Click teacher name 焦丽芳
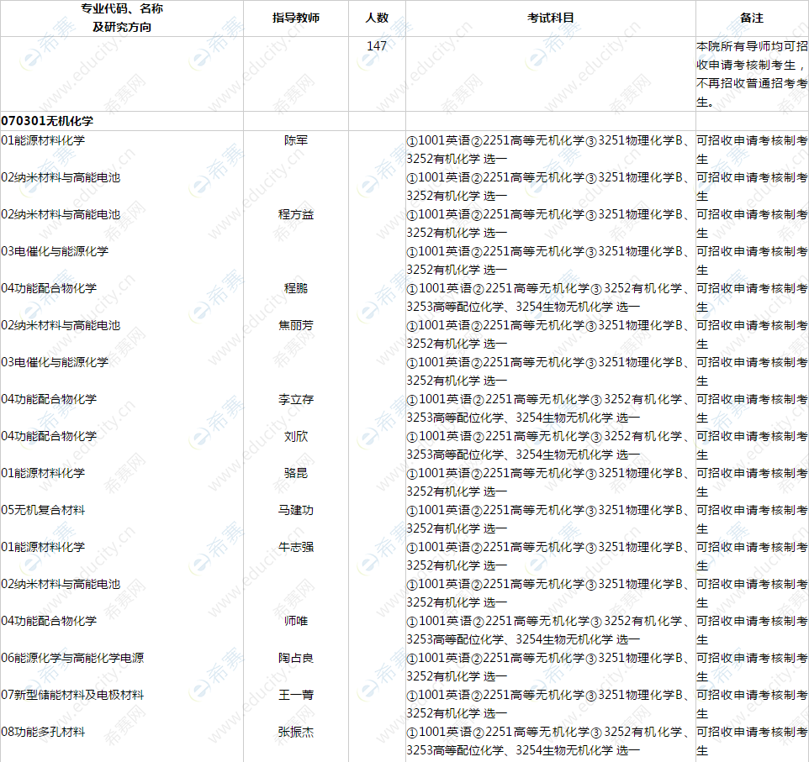 296,326
